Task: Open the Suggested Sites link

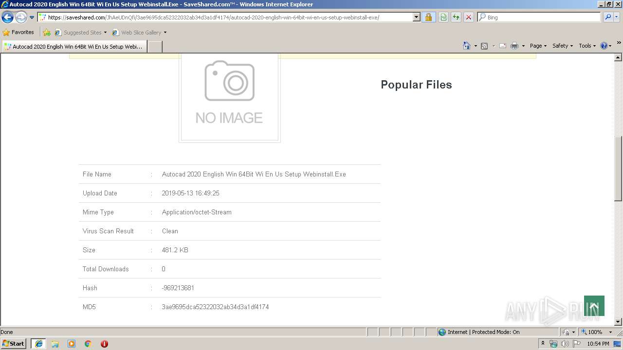Action: point(80,33)
